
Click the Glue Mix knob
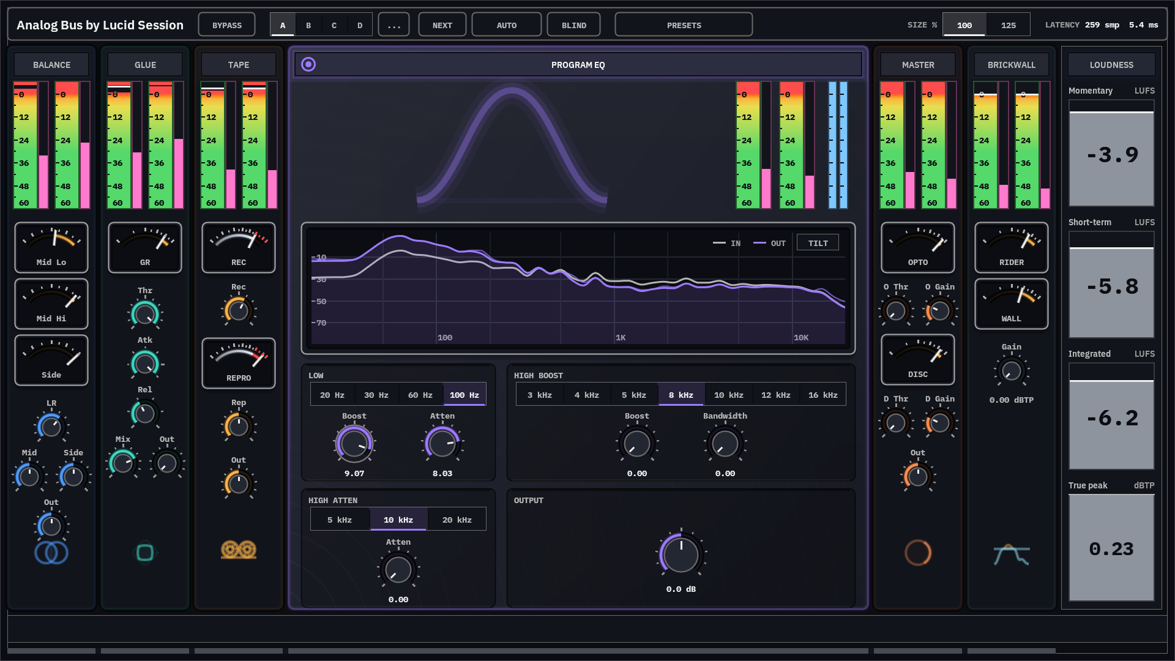(x=123, y=463)
